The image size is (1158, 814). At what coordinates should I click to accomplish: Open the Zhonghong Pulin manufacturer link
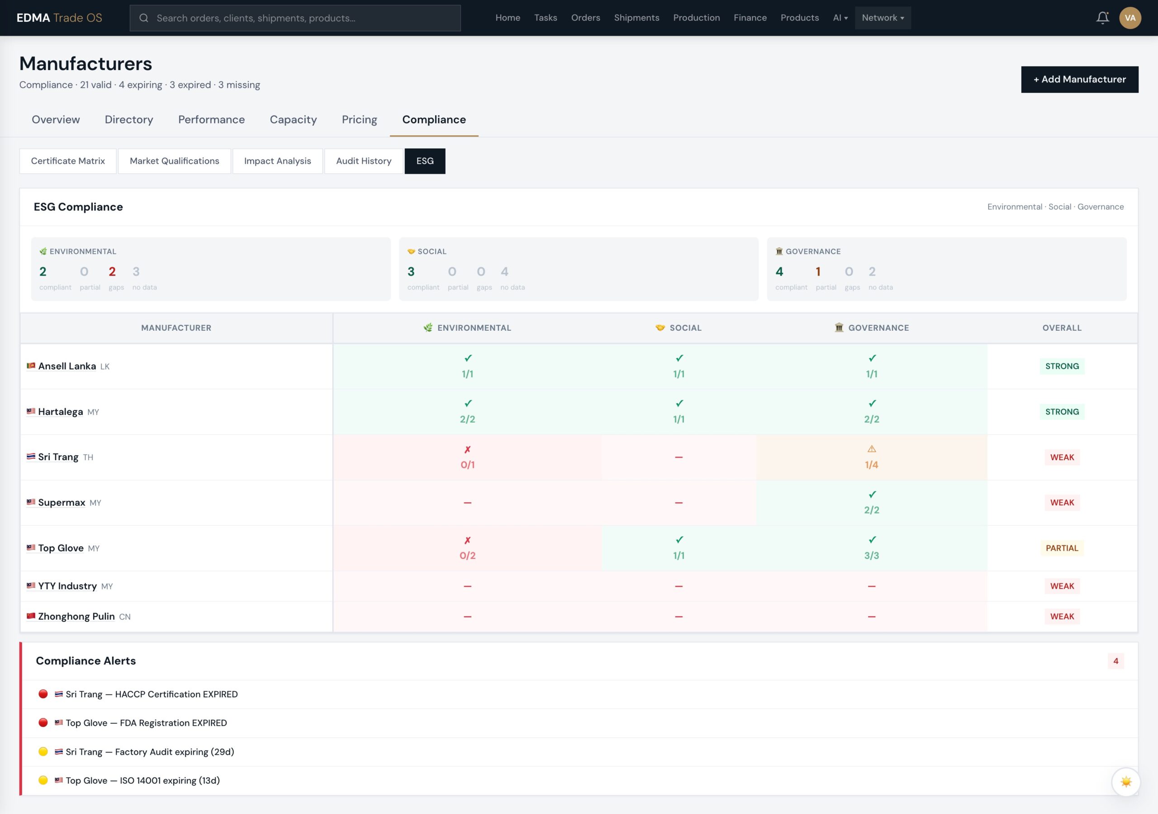pos(76,616)
